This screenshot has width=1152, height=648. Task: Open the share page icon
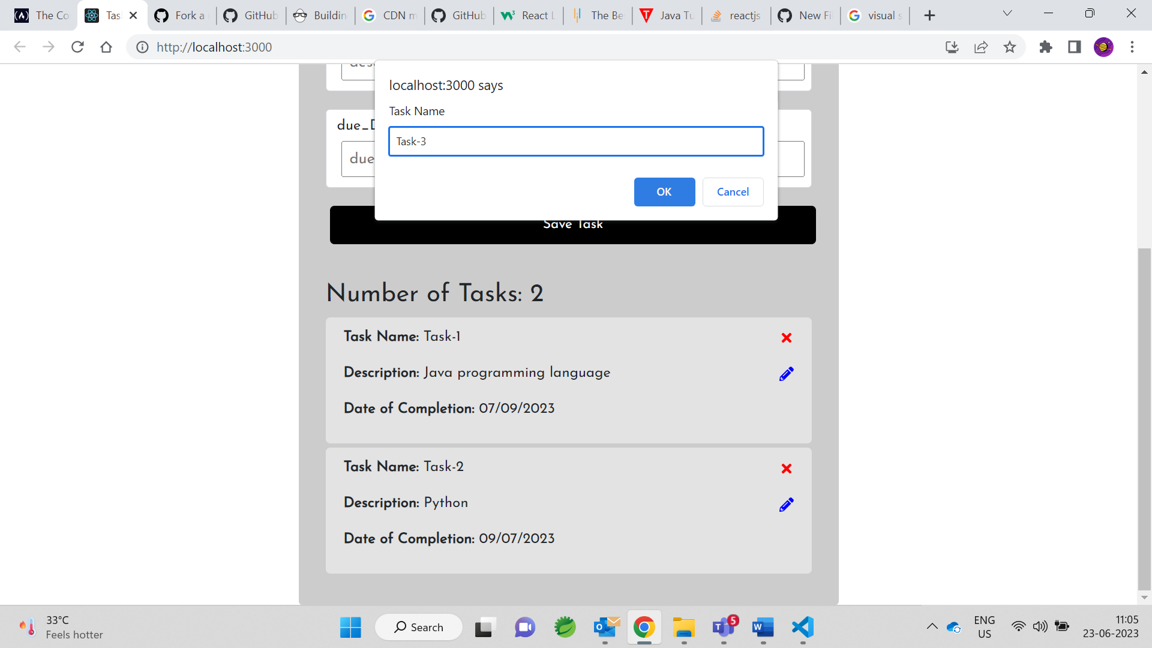[x=980, y=47]
